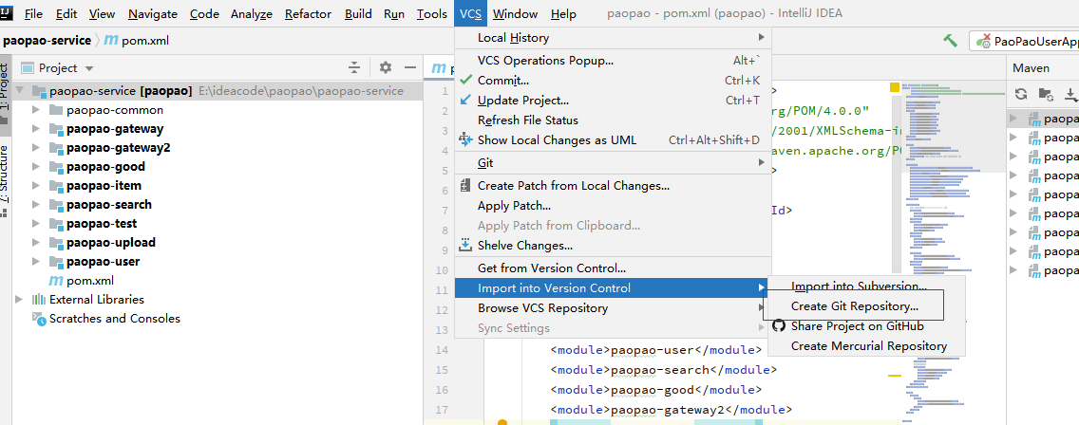Open the View menu

(x=102, y=13)
